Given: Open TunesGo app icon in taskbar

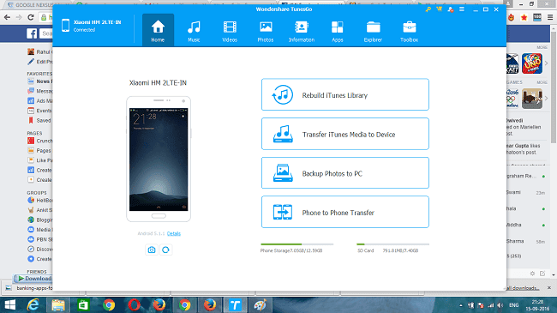Looking at the screenshot, I should click(235, 305).
